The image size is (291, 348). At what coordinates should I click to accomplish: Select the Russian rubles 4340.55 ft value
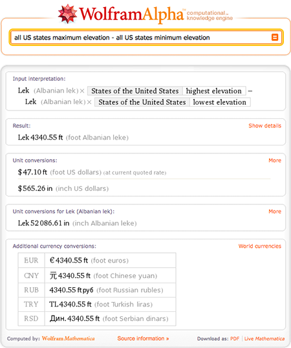click(71, 290)
